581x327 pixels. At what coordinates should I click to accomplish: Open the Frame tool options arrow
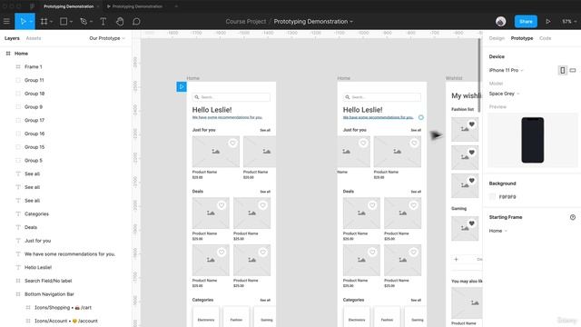coord(51,22)
